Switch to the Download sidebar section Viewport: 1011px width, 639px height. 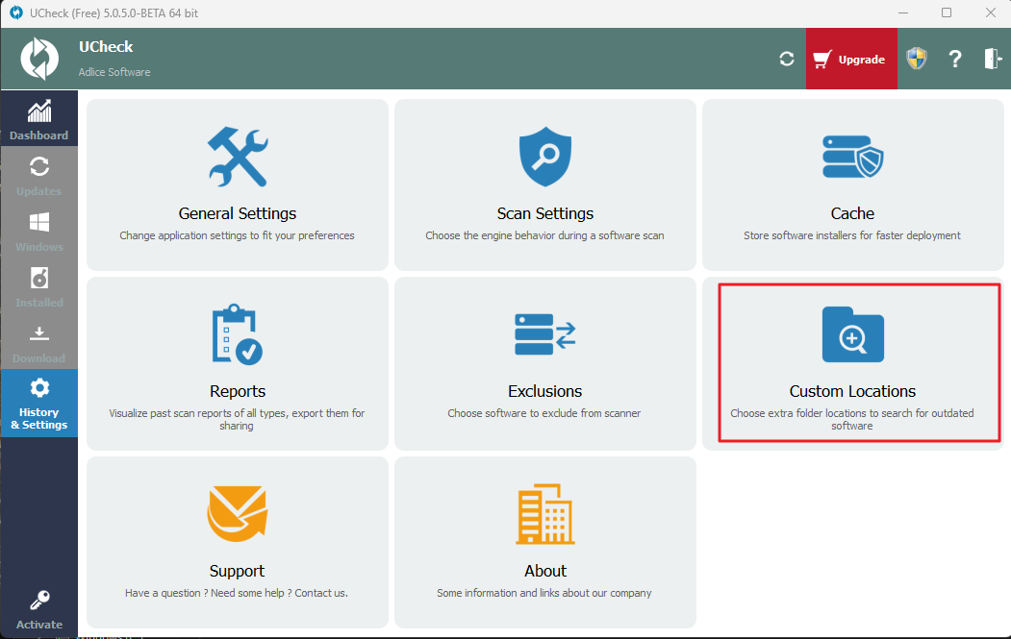coord(38,341)
